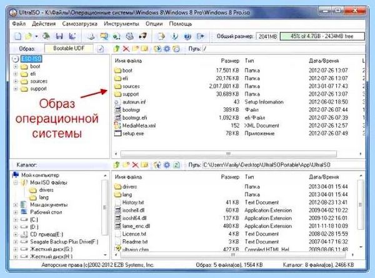Viewport: 375px width, 278px height.
Task: Click the Mount to virtual drive icon
Action: pyautogui.click(x=129, y=36)
